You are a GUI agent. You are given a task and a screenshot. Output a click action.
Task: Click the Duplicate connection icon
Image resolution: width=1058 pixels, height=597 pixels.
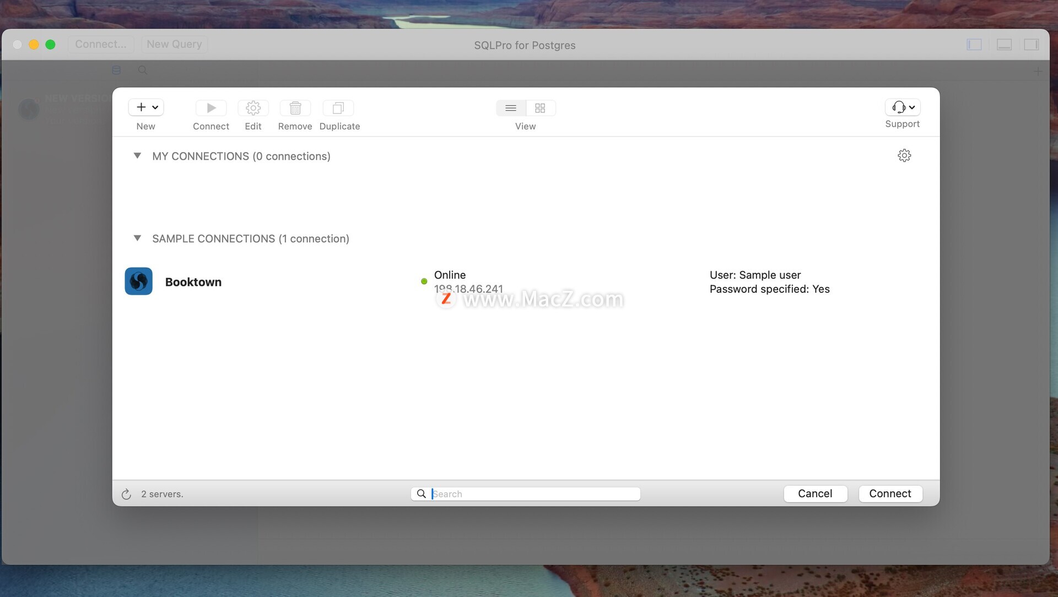pyautogui.click(x=338, y=108)
